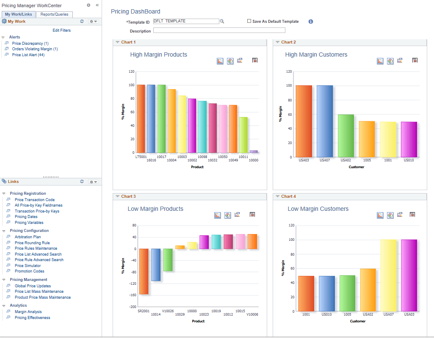Screen dimensions: 434x338
Task: Click Edit Filters in My Work
Action: [62, 30]
